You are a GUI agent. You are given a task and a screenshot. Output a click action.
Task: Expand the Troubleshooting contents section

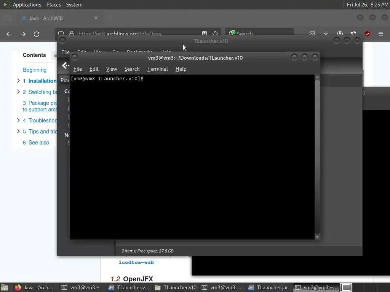coord(18,121)
